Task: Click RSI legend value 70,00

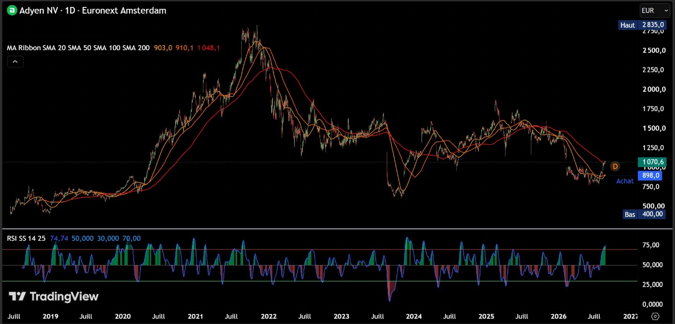Action: (x=131, y=238)
